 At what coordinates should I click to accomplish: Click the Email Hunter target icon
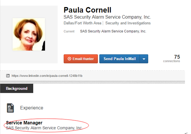(69, 59)
